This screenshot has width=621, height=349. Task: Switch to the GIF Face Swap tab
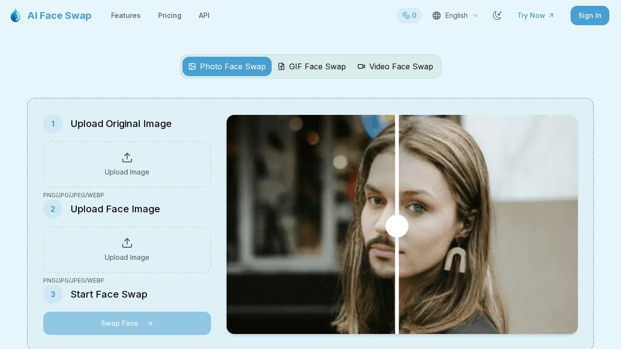pyautogui.click(x=312, y=66)
